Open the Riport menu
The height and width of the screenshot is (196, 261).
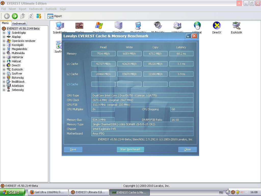pyautogui.click(x=22, y=9)
